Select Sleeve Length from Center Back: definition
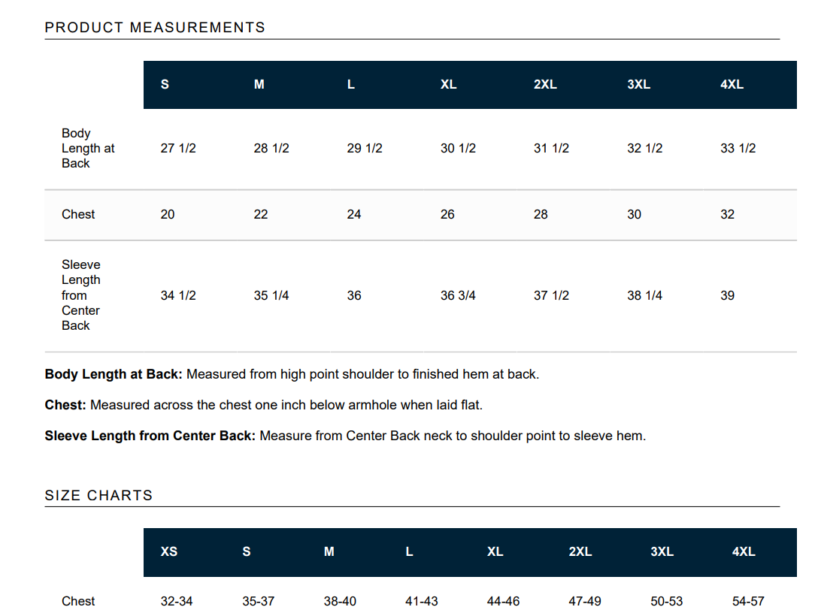This screenshot has height=616, width=818. pyautogui.click(x=345, y=436)
